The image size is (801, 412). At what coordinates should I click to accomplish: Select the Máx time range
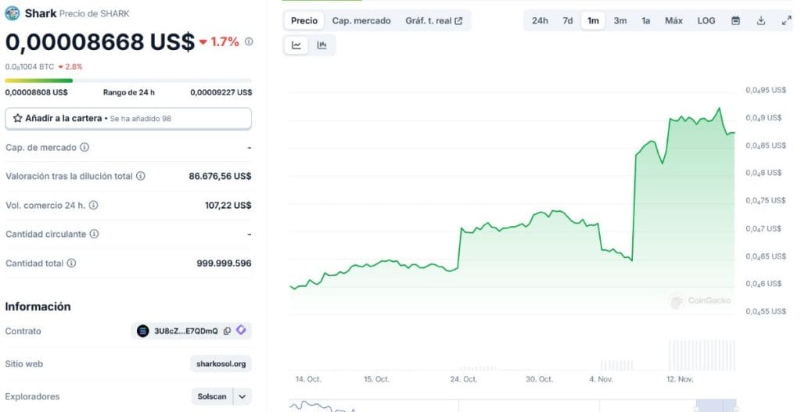(x=673, y=21)
